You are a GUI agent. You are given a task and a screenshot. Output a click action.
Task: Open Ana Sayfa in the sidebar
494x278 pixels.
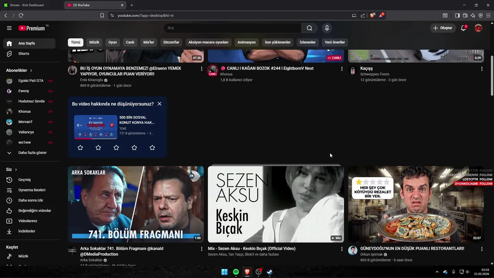(30, 43)
